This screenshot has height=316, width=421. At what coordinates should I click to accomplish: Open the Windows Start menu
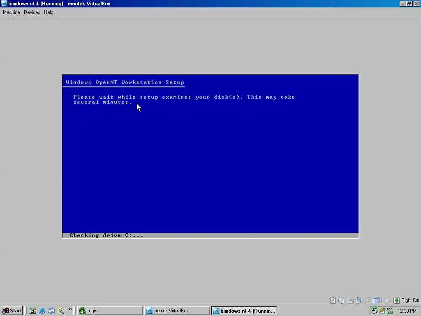point(12,311)
